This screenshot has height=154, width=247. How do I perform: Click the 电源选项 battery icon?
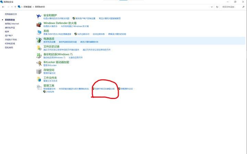pyautogui.click(x=39, y=40)
